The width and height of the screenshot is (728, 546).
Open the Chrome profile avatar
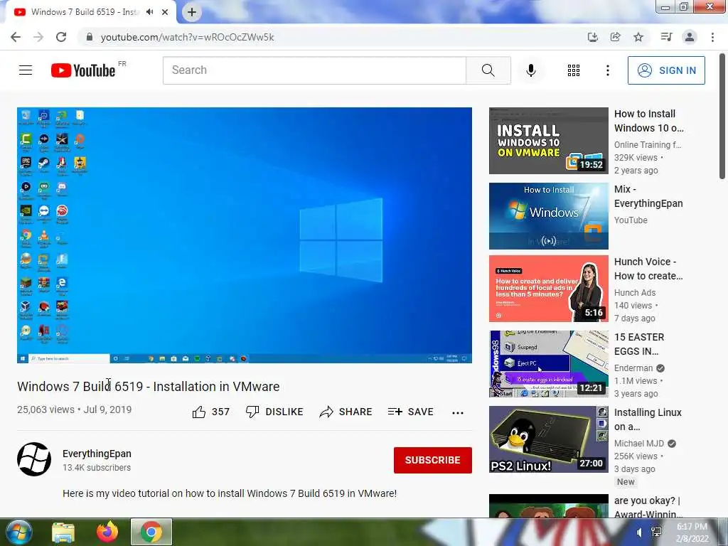[x=690, y=37]
